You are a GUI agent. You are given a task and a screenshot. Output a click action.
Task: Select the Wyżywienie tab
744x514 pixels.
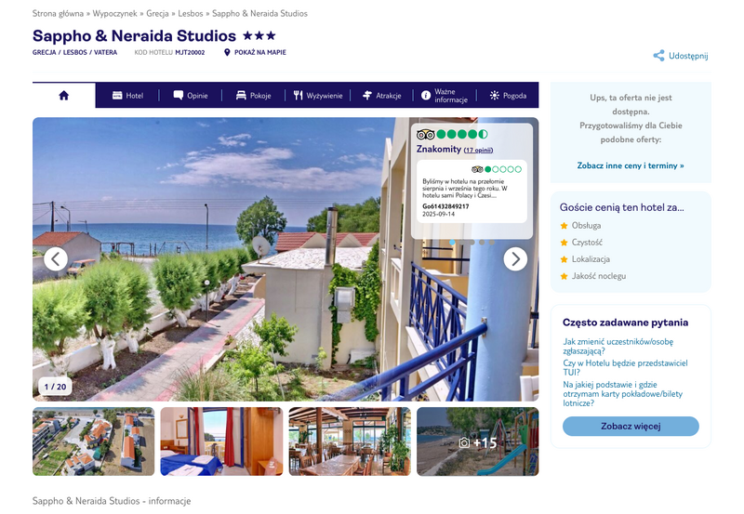point(318,96)
